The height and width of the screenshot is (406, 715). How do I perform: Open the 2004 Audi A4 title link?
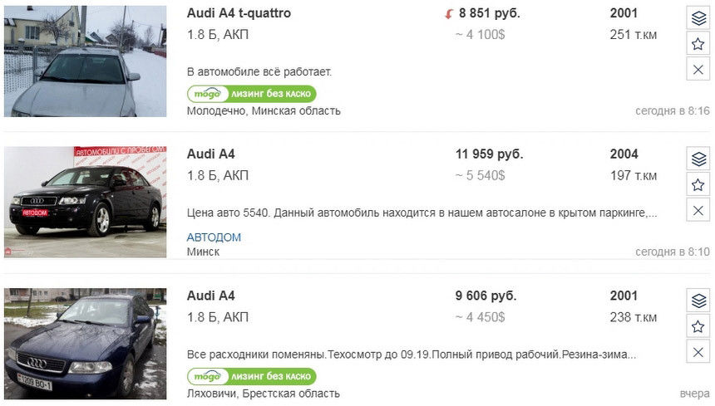pyautogui.click(x=210, y=154)
